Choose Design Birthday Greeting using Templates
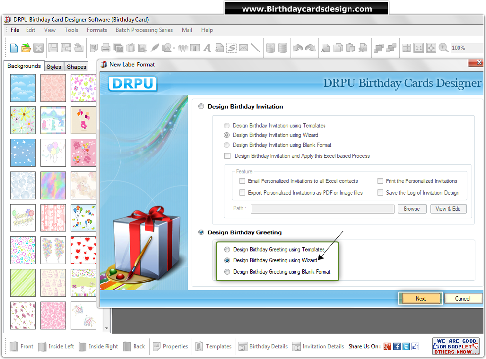Screen dimensions: 486x359 click(x=227, y=249)
